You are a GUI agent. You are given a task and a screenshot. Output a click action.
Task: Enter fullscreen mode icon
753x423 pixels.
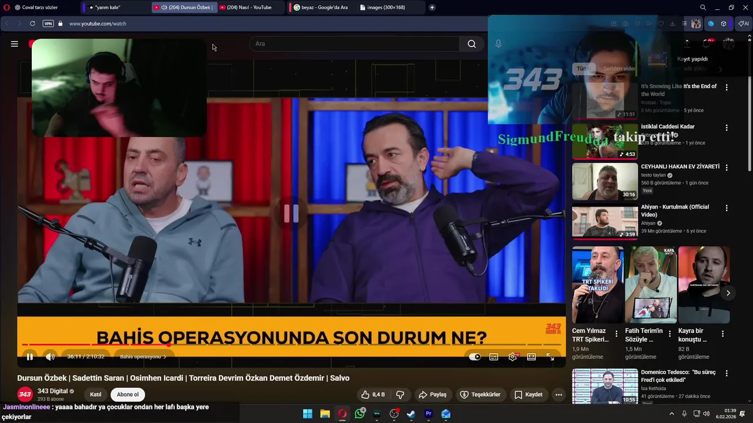(551, 357)
